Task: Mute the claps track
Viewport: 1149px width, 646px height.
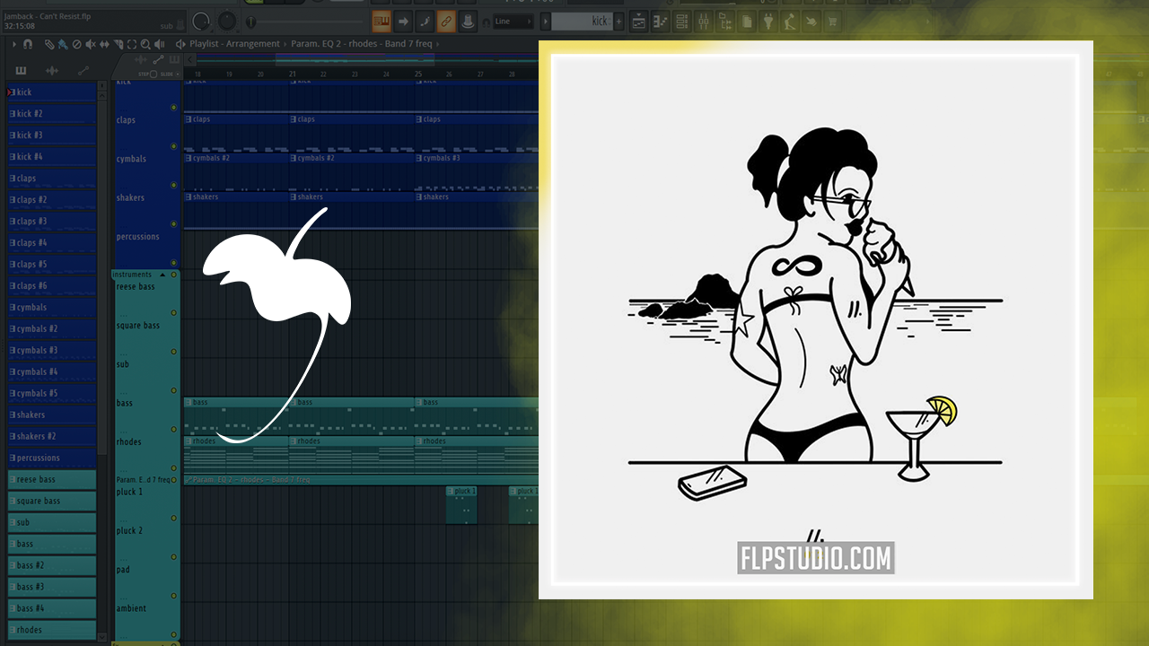Action: [173, 108]
